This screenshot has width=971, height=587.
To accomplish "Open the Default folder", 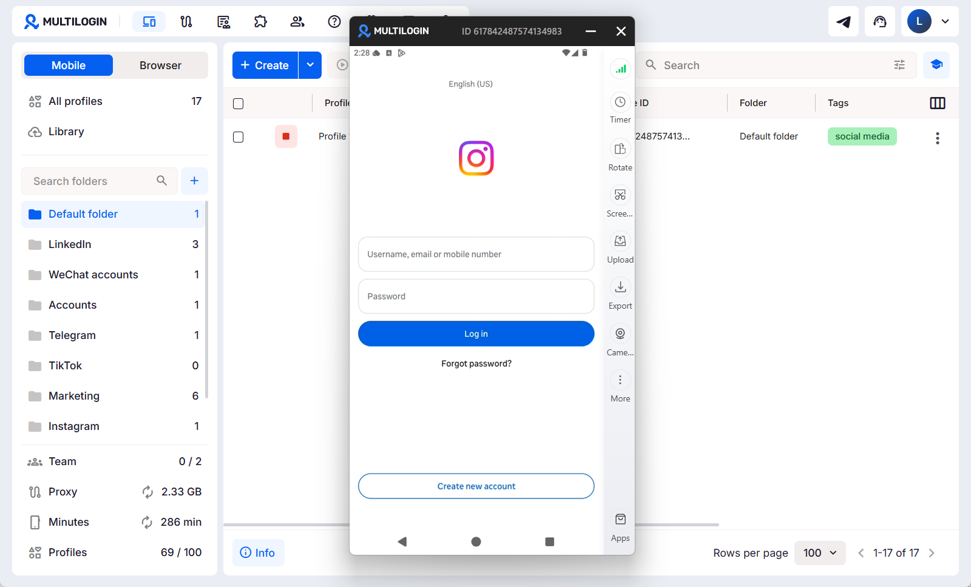I will click(113, 214).
